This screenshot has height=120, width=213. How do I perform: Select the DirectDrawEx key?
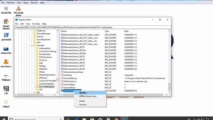[x=45, y=54]
